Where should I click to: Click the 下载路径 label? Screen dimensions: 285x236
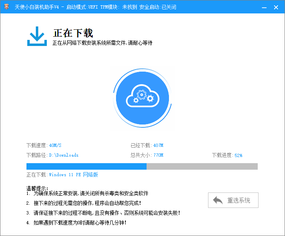[x=37, y=155]
